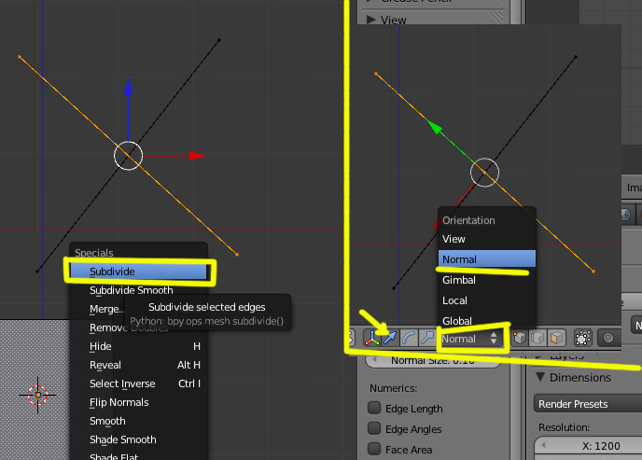Choose Reveal in Specials menu
This screenshot has width=642, height=460.
click(139, 365)
